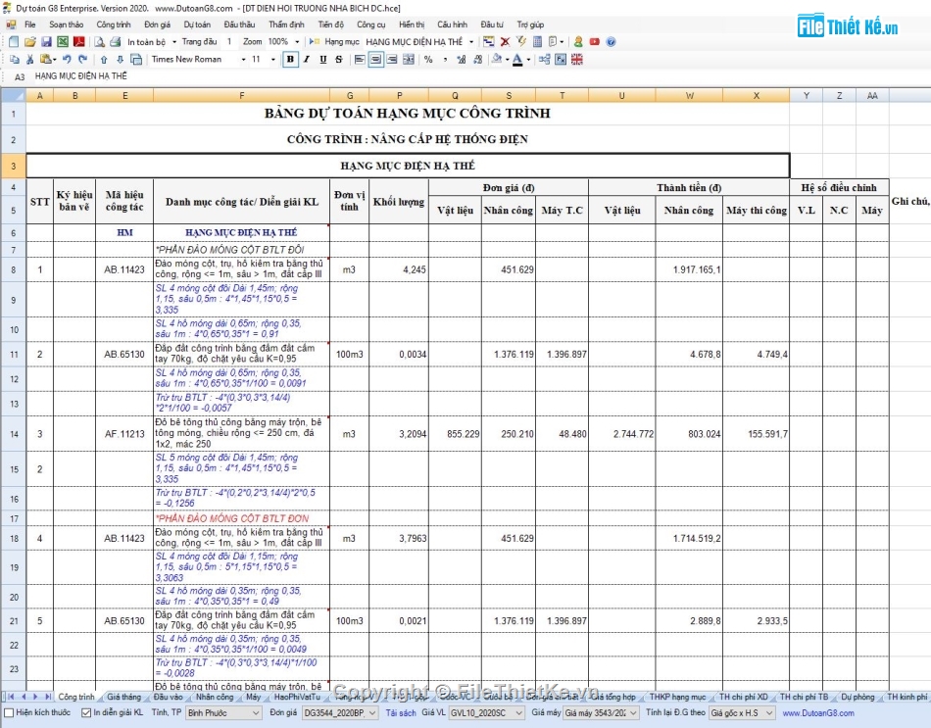The height and width of the screenshot is (728, 931).
Task: Toggle italic formatting
Action: pyautogui.click(x=307, y=60)
